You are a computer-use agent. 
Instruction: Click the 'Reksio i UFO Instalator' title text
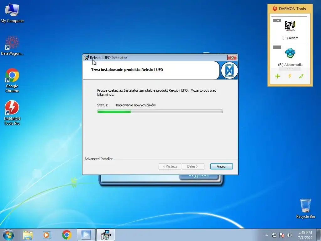(x=108, y=58)
